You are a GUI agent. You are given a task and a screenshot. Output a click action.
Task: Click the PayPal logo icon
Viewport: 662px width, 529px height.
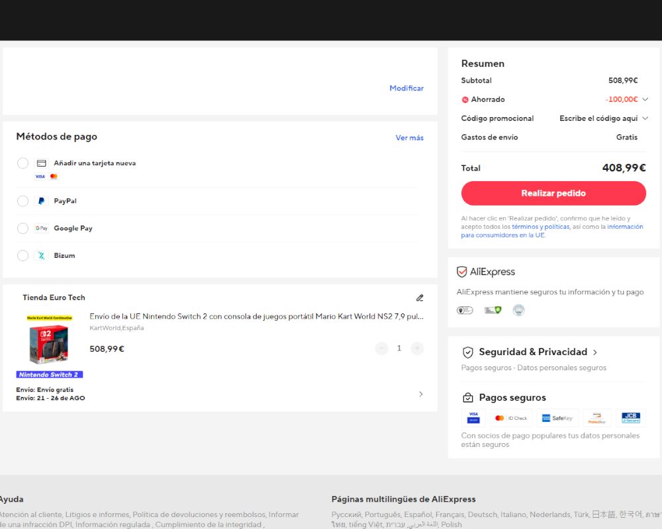(x=41, y=201)
